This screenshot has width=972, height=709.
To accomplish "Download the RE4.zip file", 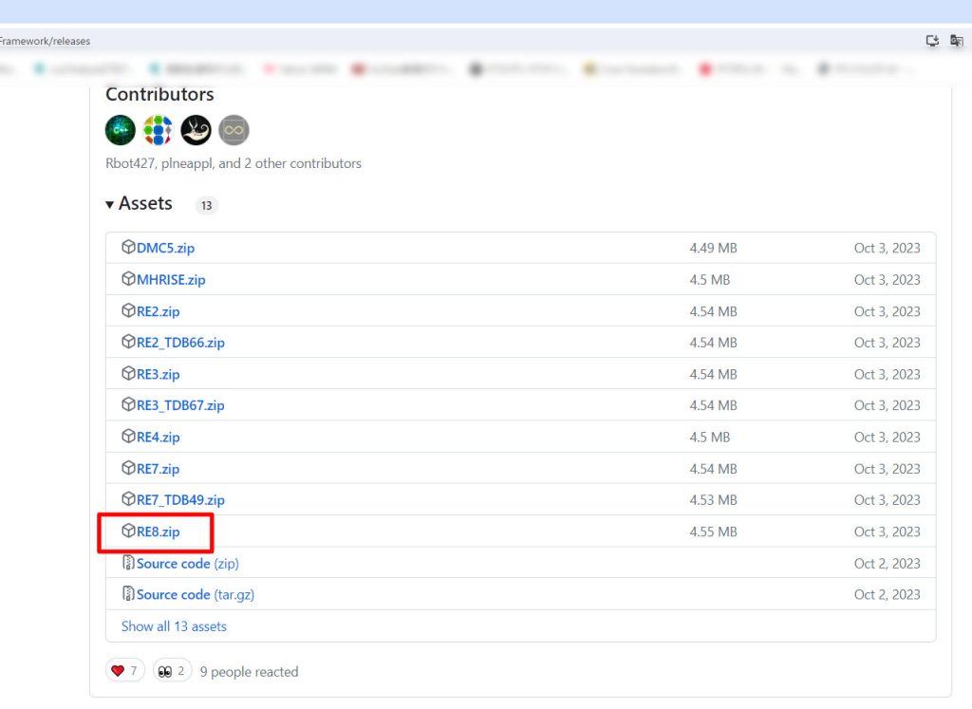I will coord(158,438).
